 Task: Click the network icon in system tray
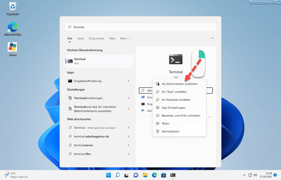point(250,175)
